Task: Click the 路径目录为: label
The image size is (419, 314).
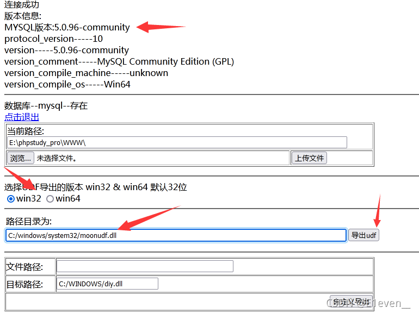Action: [29, 221]
